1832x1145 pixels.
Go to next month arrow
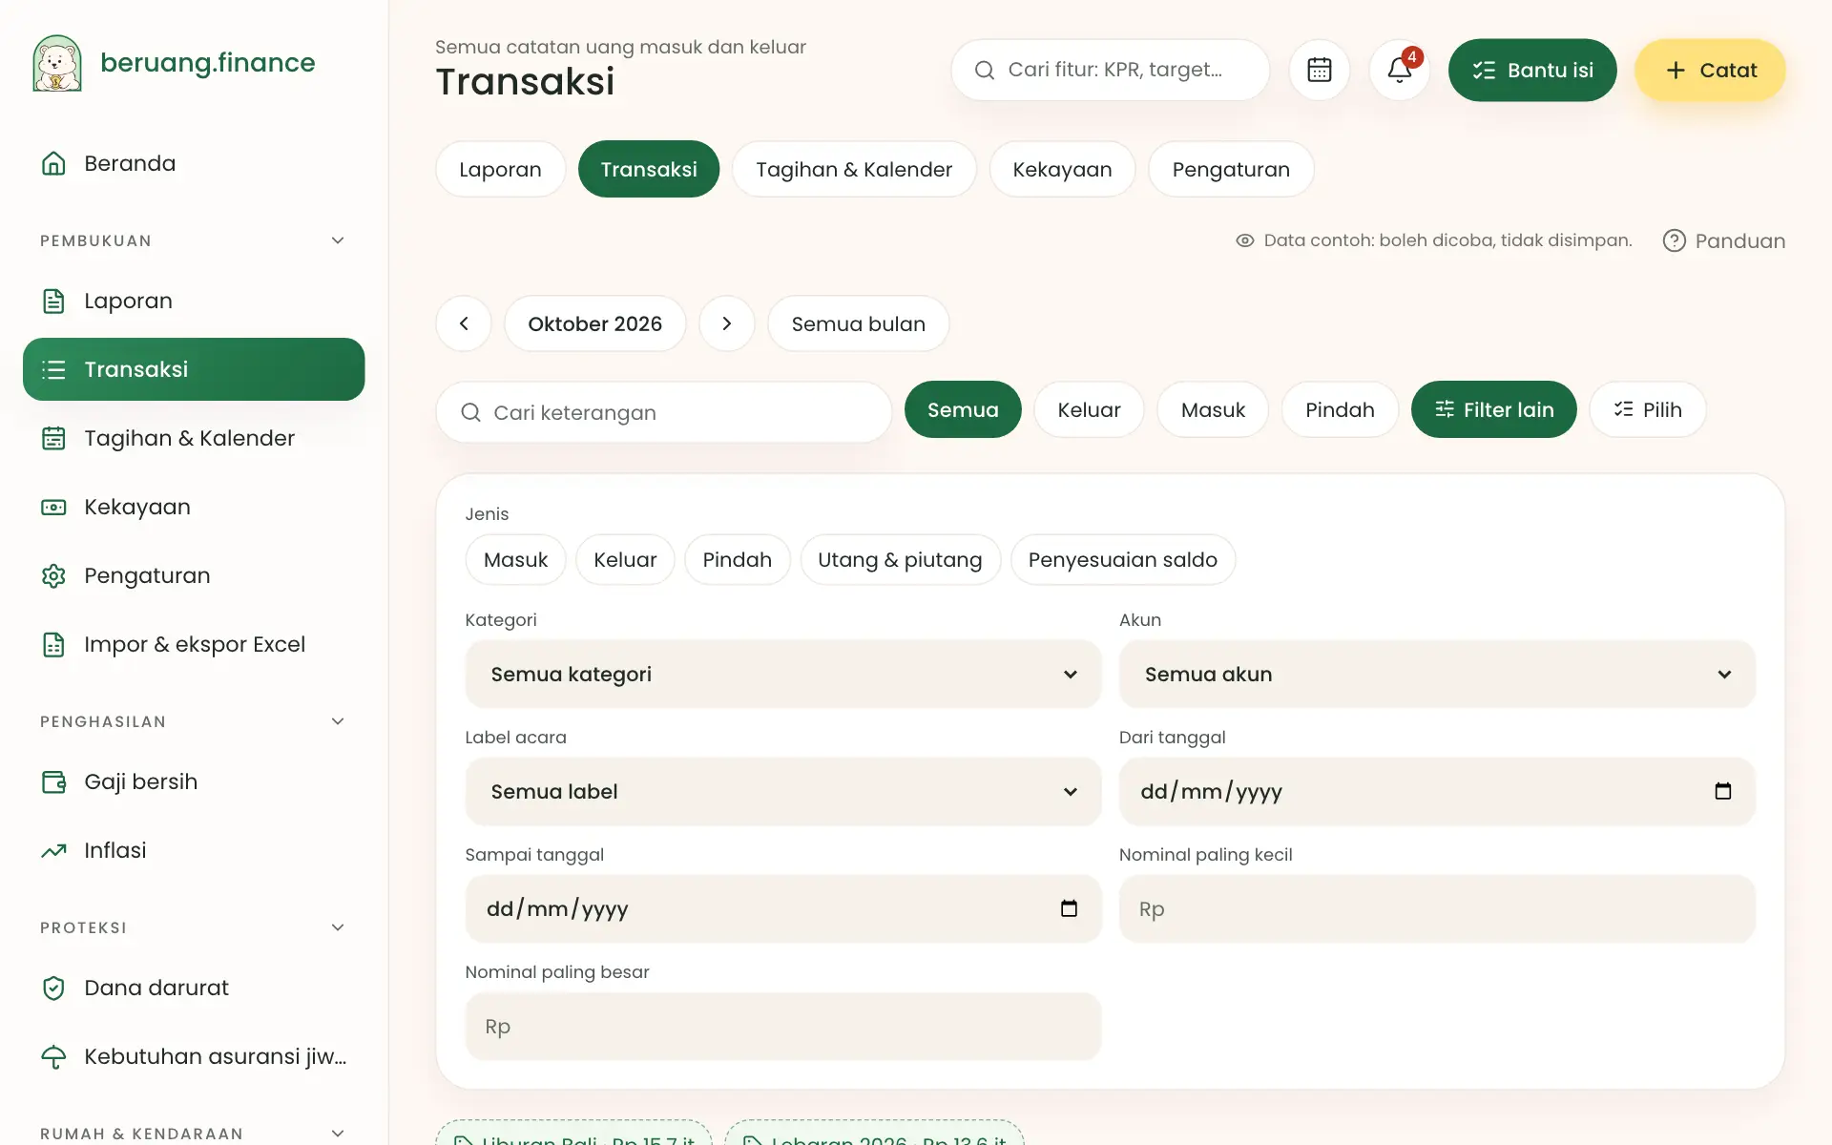pos(727,323)
